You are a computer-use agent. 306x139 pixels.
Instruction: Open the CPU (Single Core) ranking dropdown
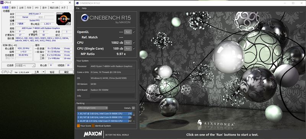[93, 108]
